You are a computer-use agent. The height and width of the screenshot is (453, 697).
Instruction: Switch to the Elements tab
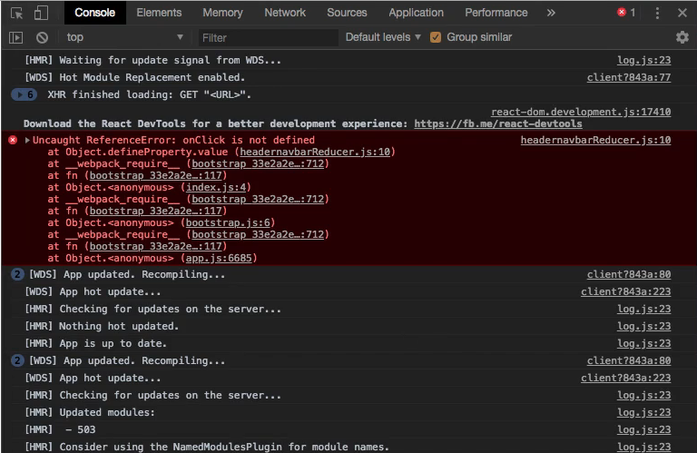tap(159, 13)
